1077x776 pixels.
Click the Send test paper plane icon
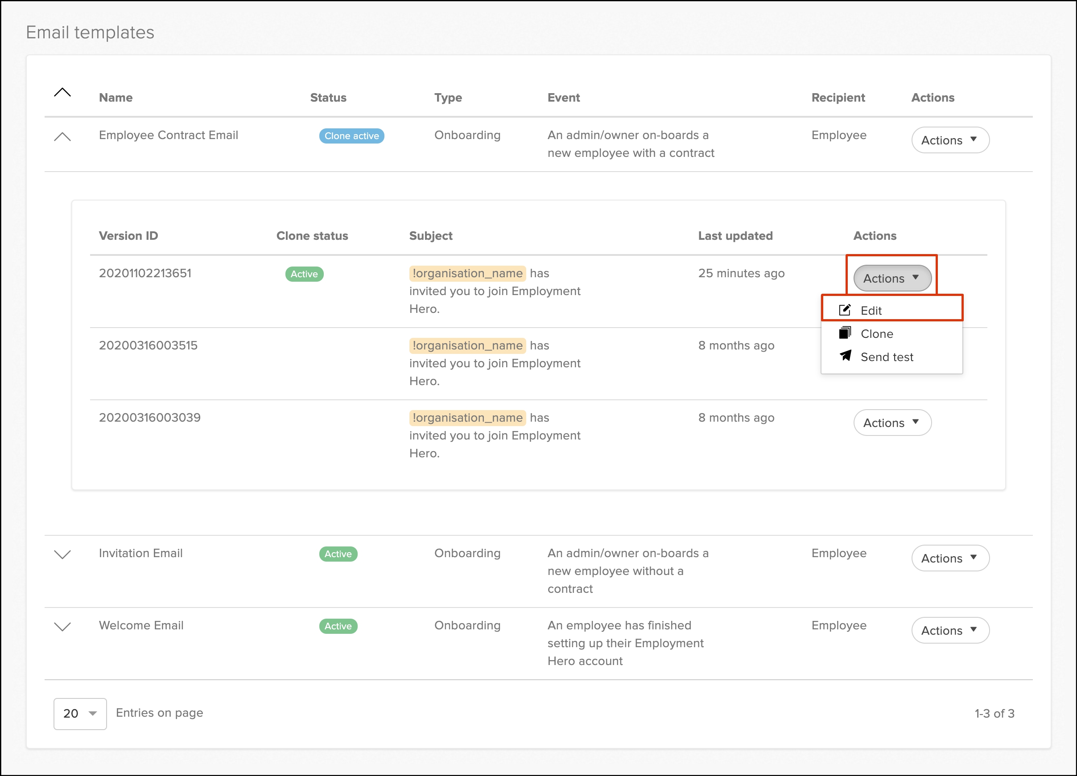click(845, 356)
